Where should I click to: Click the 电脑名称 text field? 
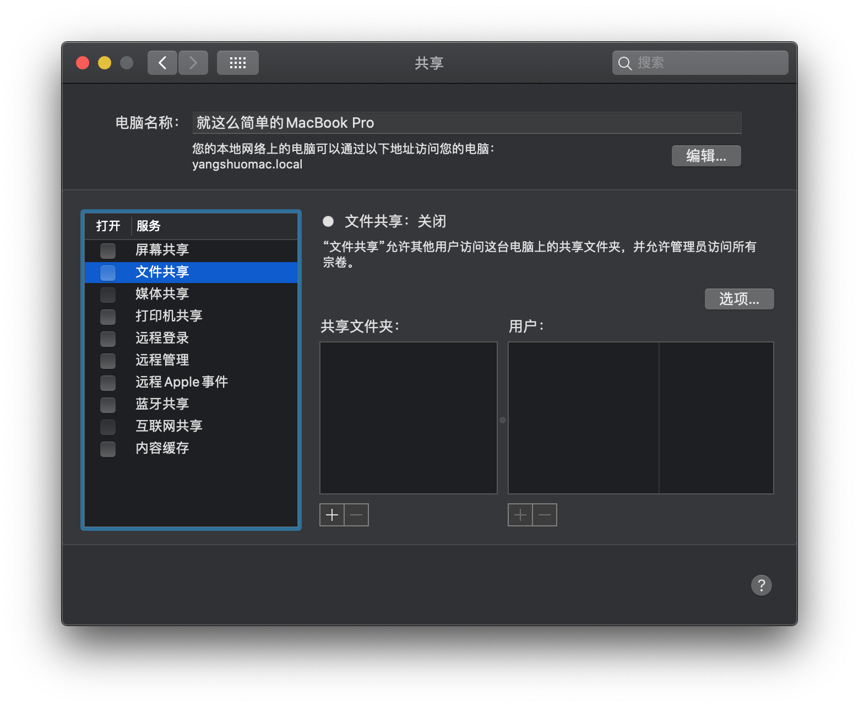(466, 123)
